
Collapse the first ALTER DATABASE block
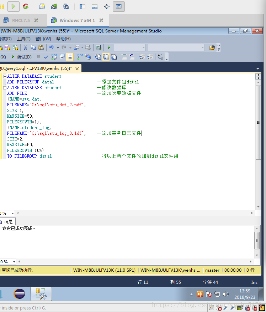pos(5,76)
